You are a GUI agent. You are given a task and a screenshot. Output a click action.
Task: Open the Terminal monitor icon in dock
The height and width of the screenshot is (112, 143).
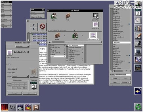[138, 52]
